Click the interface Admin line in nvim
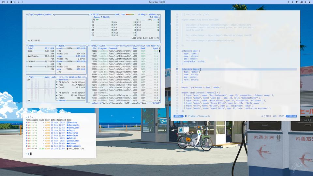This screenshot has width=313, height=176. pyautogui.click(x=239, y=69)
